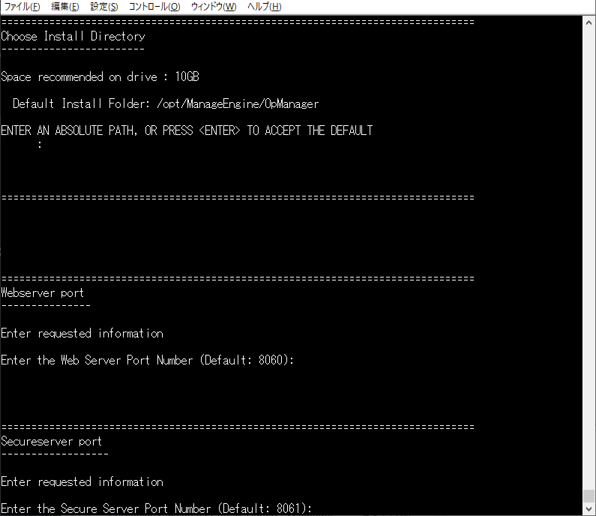This screenshot has height=516, width=596.
Task: Click the Web Server Port Number prompt line
Action: tap(148, 360)
